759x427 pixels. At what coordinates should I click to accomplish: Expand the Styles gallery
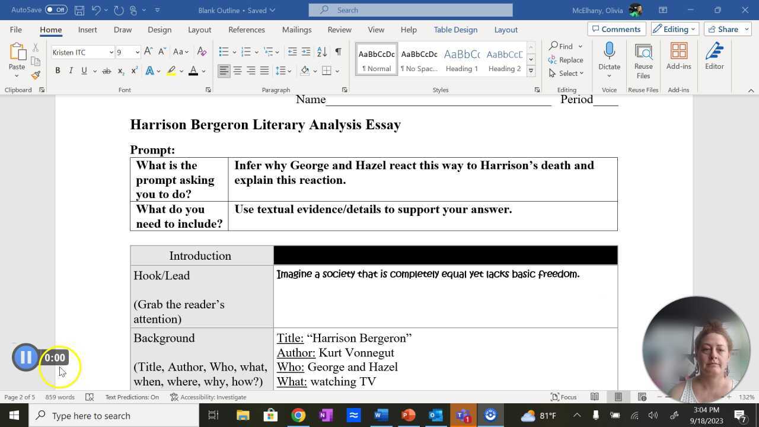tap(531, 71)
